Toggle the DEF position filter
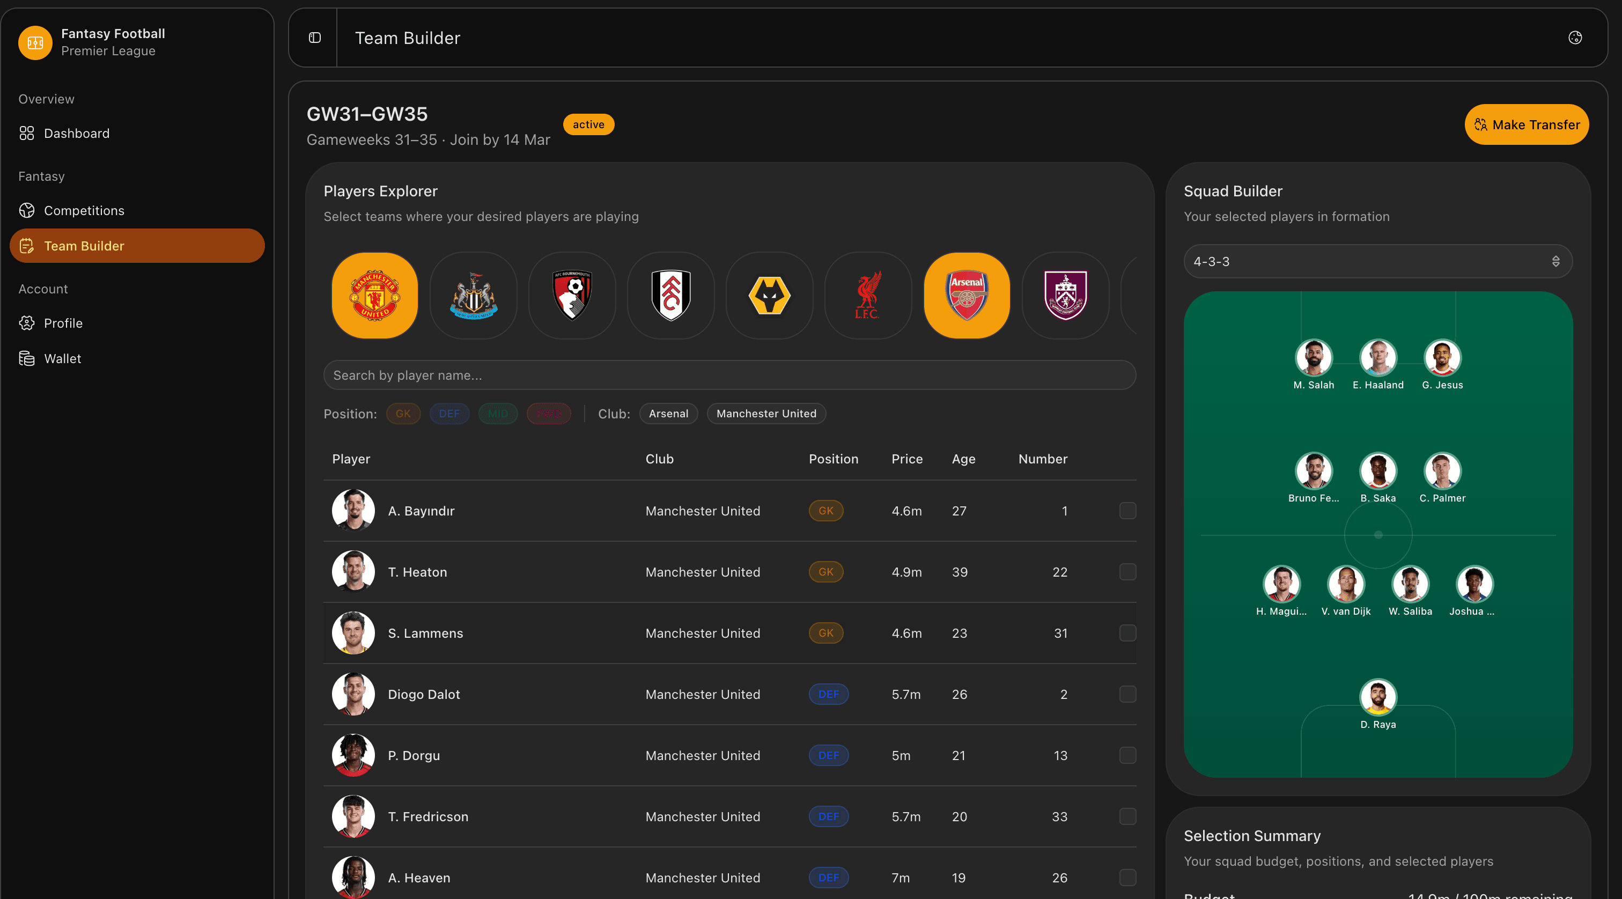The image size is (1622, 899). (449, 414)
